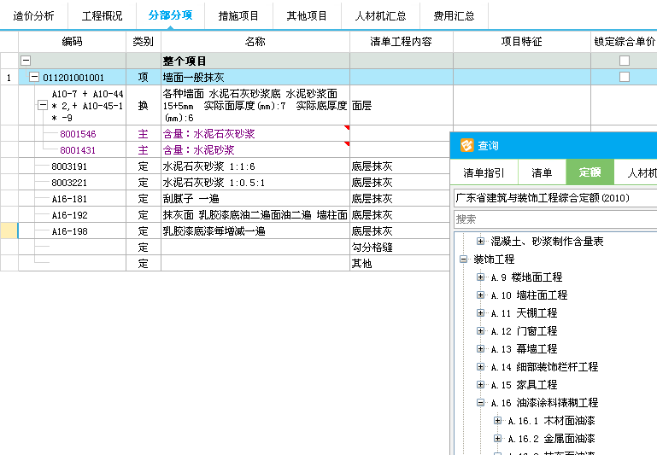The width and height of the screenshot is (657, 455).
Task: Collapse the 整个项目 root row
Action: click(26, 61)
